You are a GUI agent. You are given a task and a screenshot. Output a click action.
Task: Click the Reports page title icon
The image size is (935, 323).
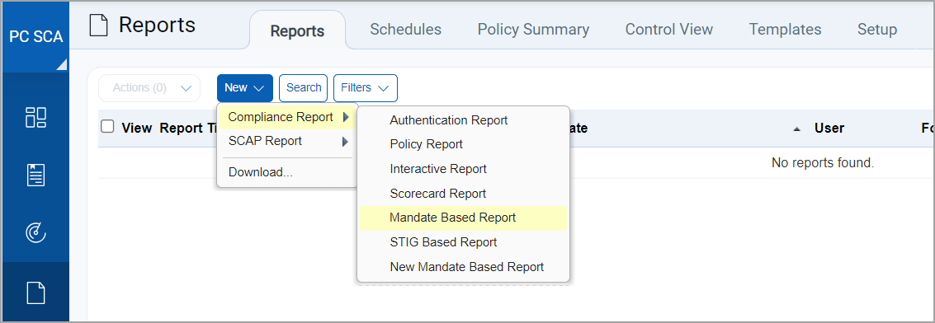click(98, 26)
